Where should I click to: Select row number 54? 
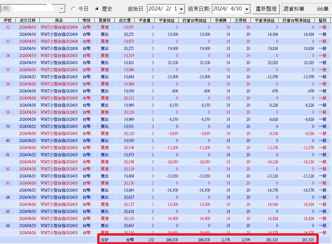[8, 55]
